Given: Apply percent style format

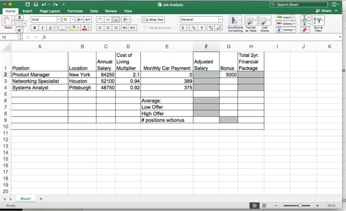Looking at the screenshot, I should click(194, 28).
